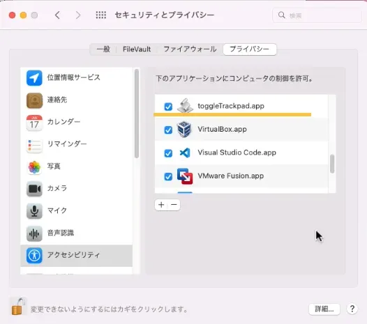Click the Visual Studio Code app icon
The image size is (367, 324).
(x=185, y=153)
